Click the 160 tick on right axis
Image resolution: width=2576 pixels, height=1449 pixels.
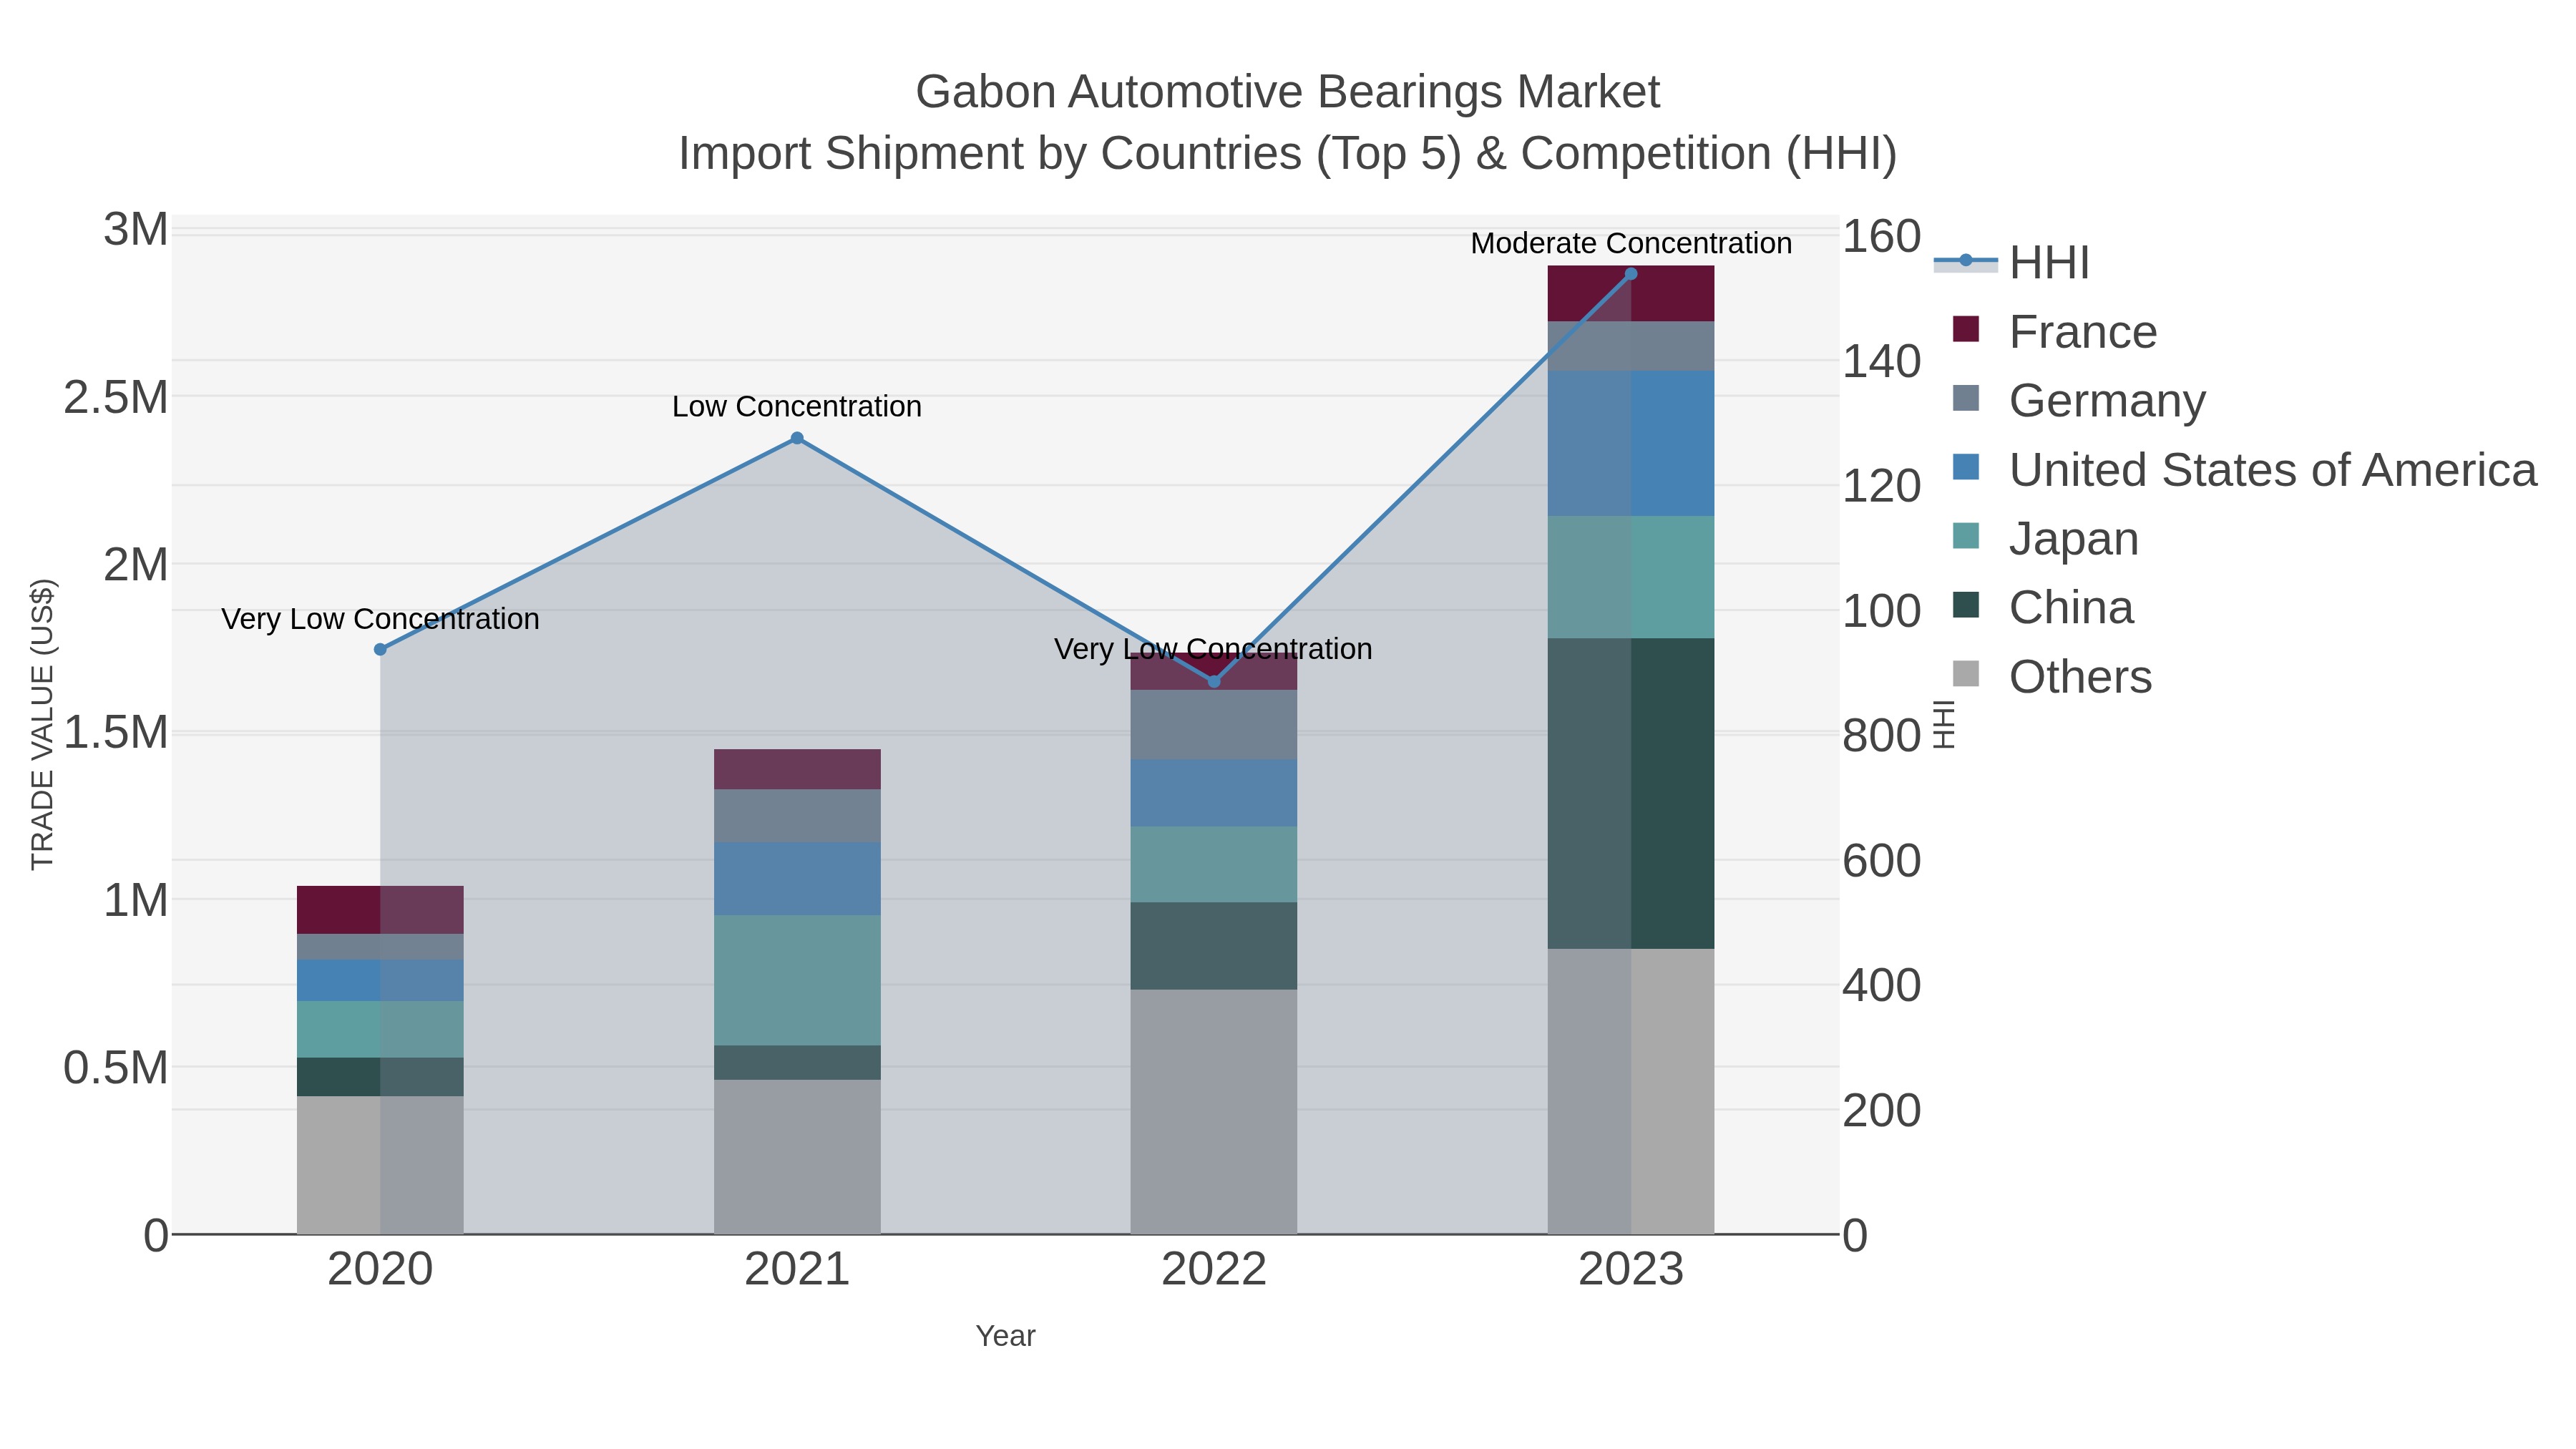[x=1882, y=237]
